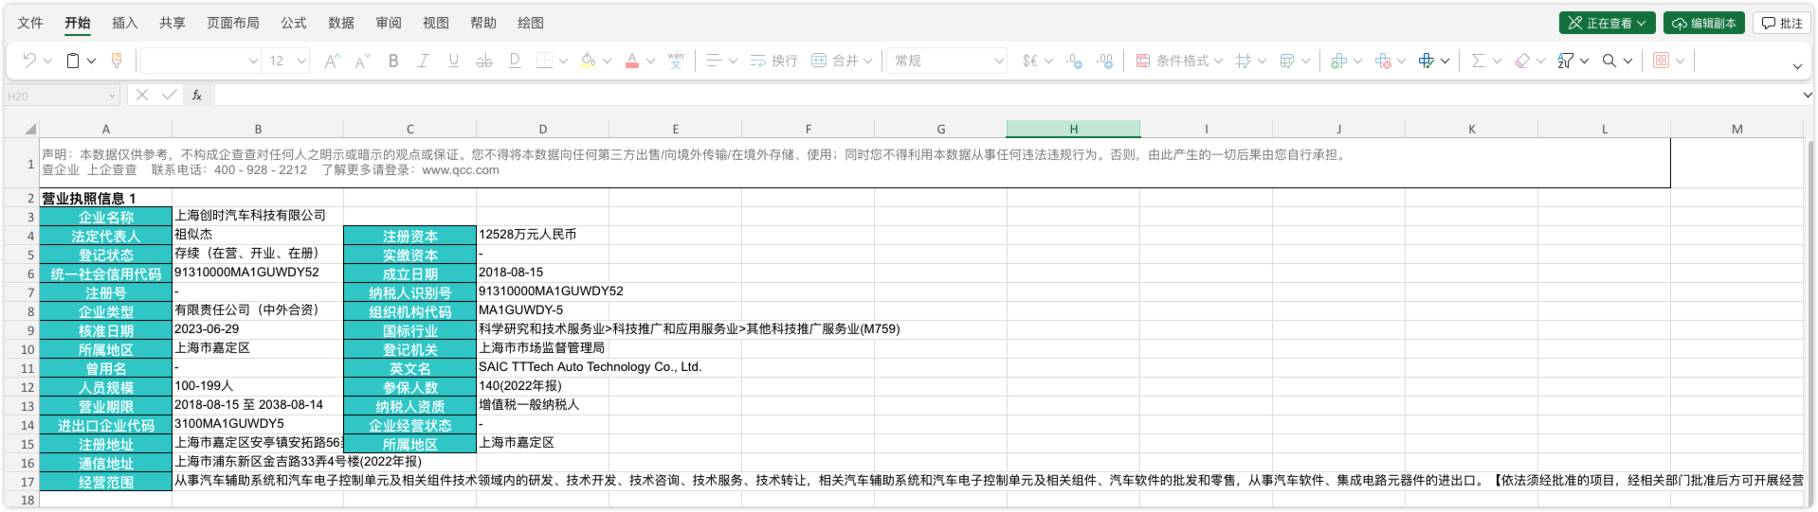
Task: Open the Name Box dropdown showing H20
Action: (112, 96)
